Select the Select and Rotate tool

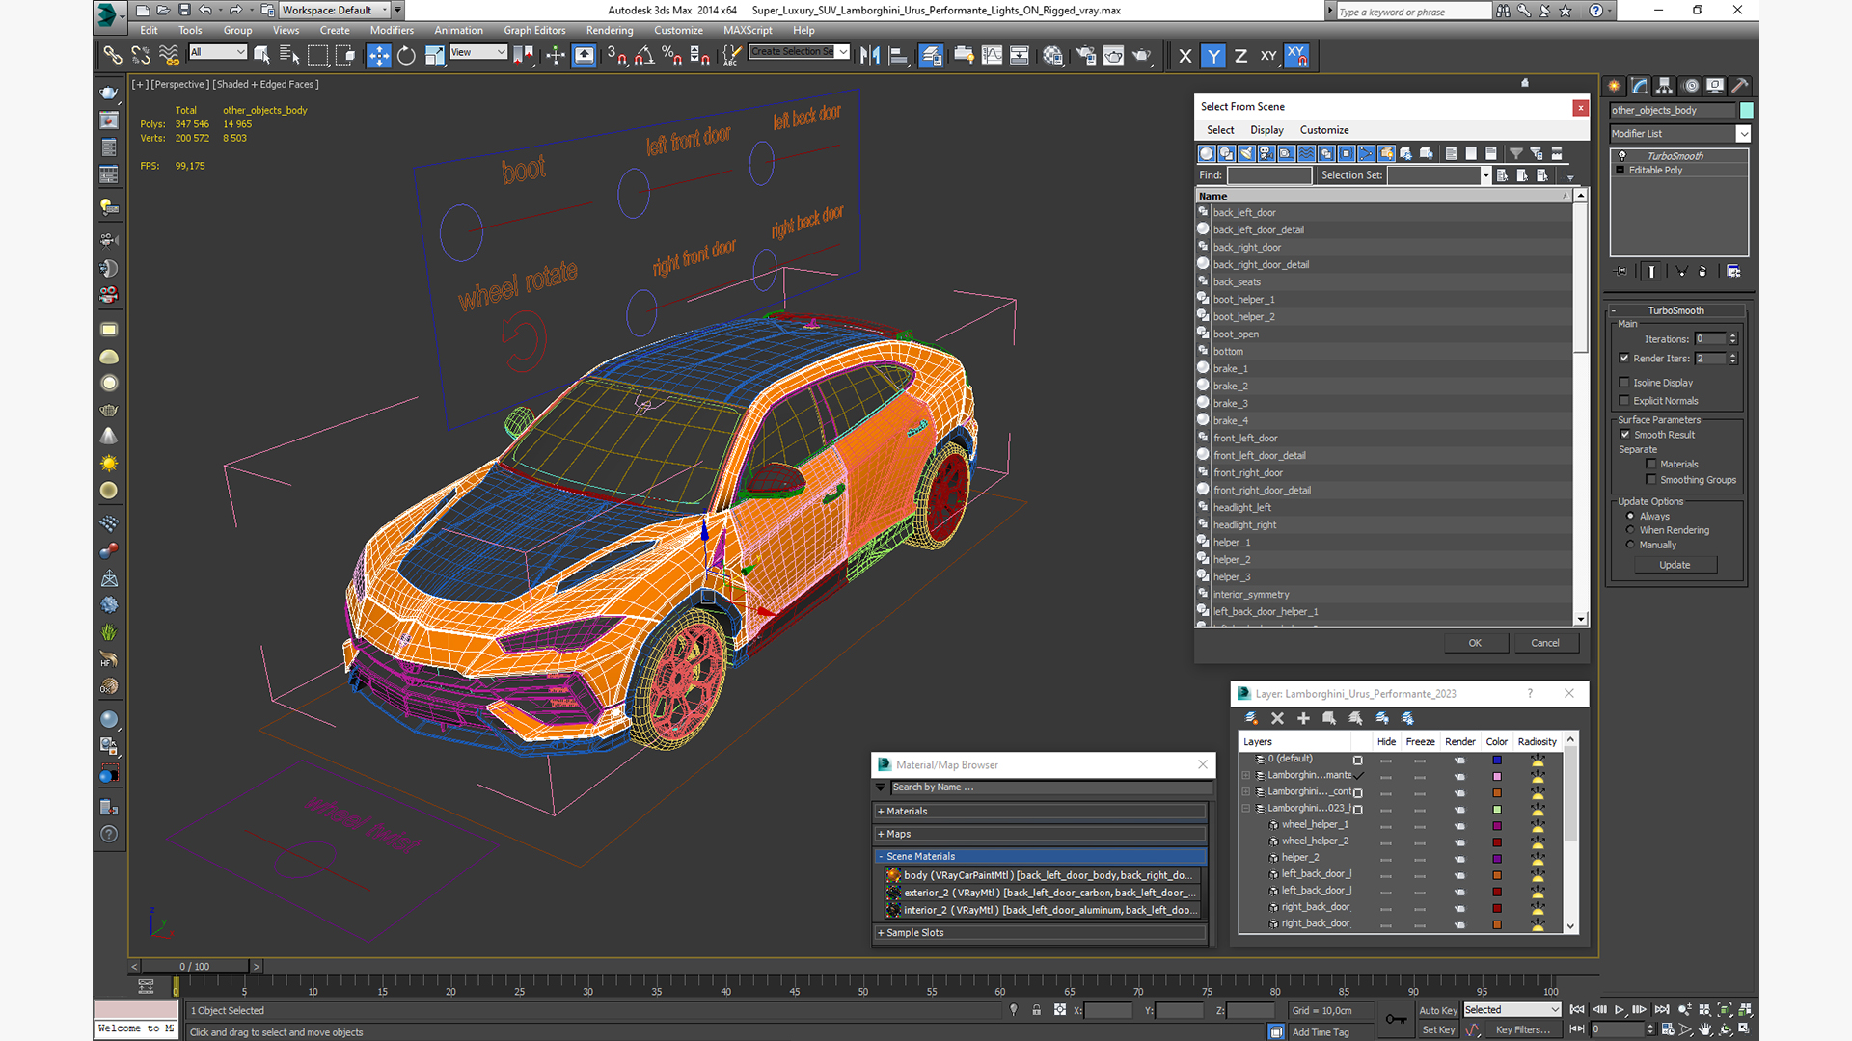(406, 56)
